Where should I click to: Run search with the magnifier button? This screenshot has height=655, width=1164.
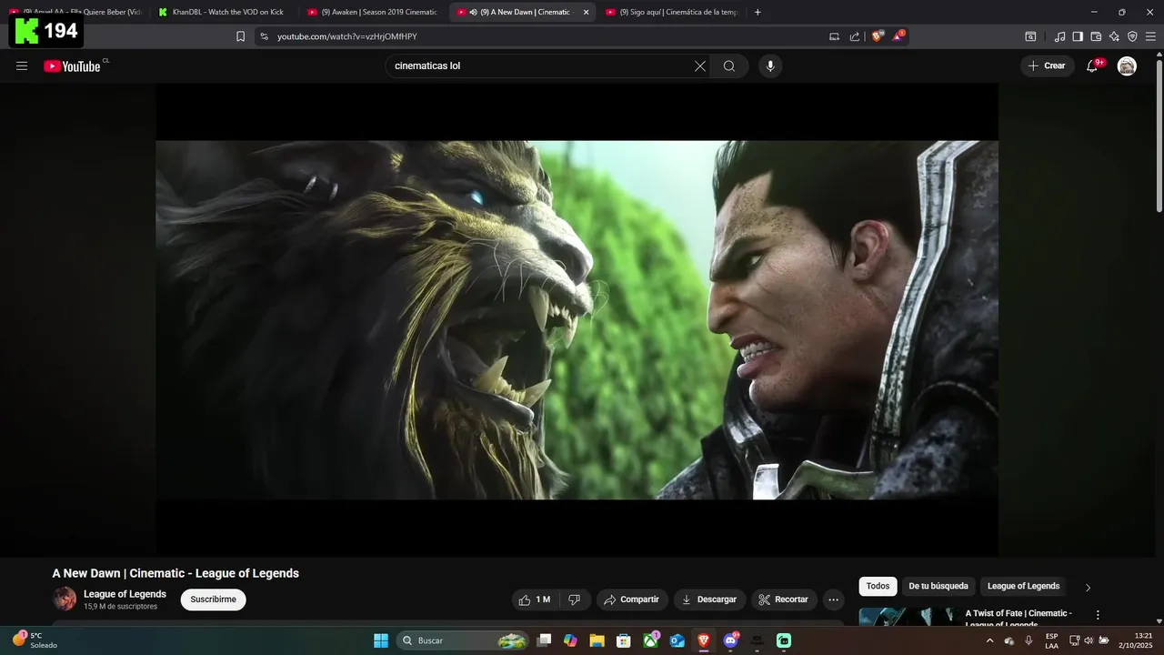point(729,65)
